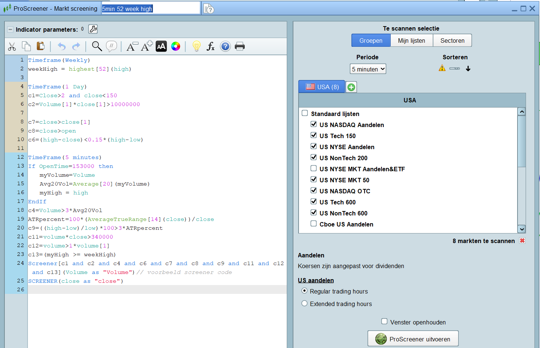Uncheck US NASDAQ Aandelen list

click(314, 124)
